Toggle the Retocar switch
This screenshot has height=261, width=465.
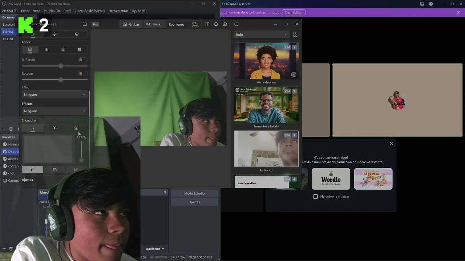pos(82,74)
